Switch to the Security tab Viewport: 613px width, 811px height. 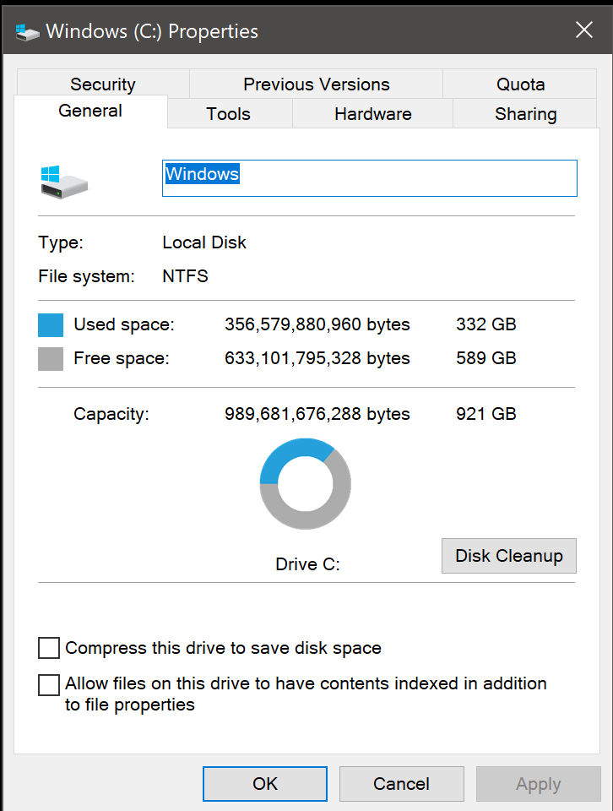click(102, 84)
